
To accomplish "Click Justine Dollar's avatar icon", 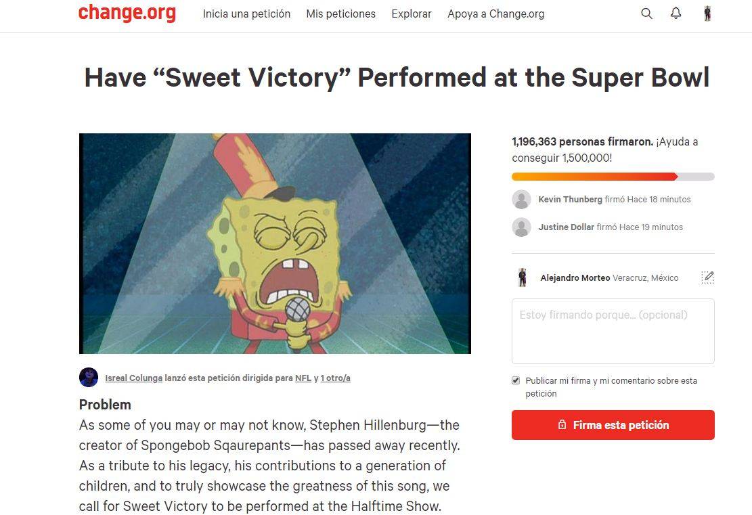I will click(522, 227).
